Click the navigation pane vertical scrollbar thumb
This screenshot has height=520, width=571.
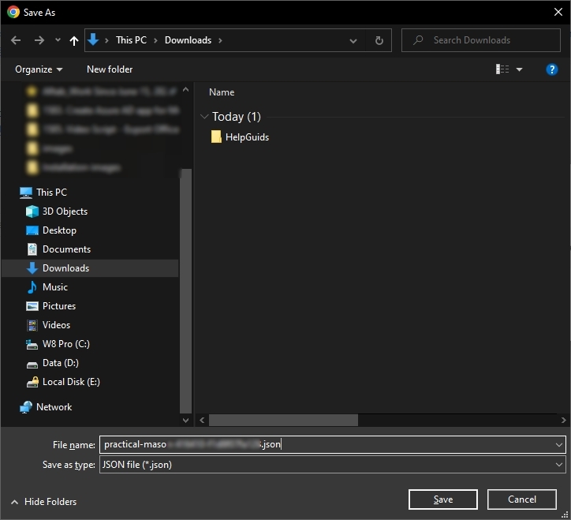(185, 291)
